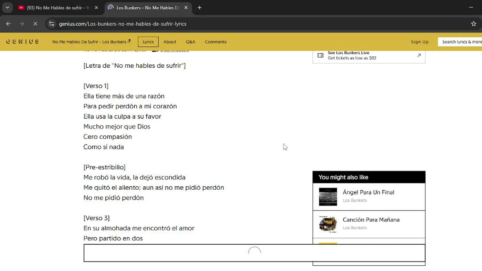Open Canción Para Mañana song
This screenshot has width=482, height=271.
coord(371,219)
